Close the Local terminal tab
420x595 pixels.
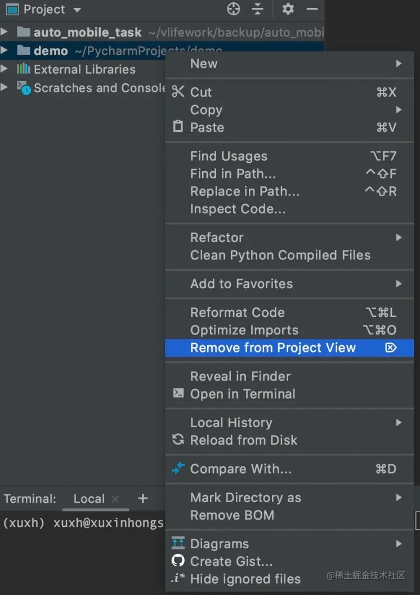[115, 499]
